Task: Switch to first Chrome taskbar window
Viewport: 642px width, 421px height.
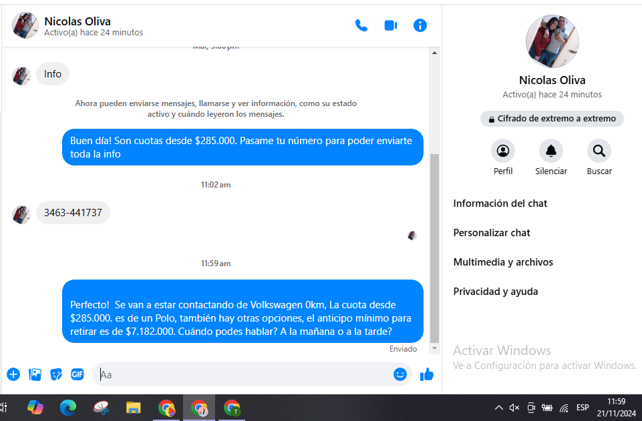Action: 166,408
